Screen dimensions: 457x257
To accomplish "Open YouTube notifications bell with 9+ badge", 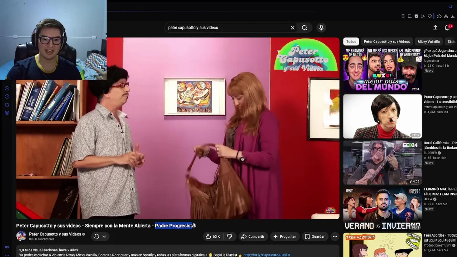I will point(447,27).
